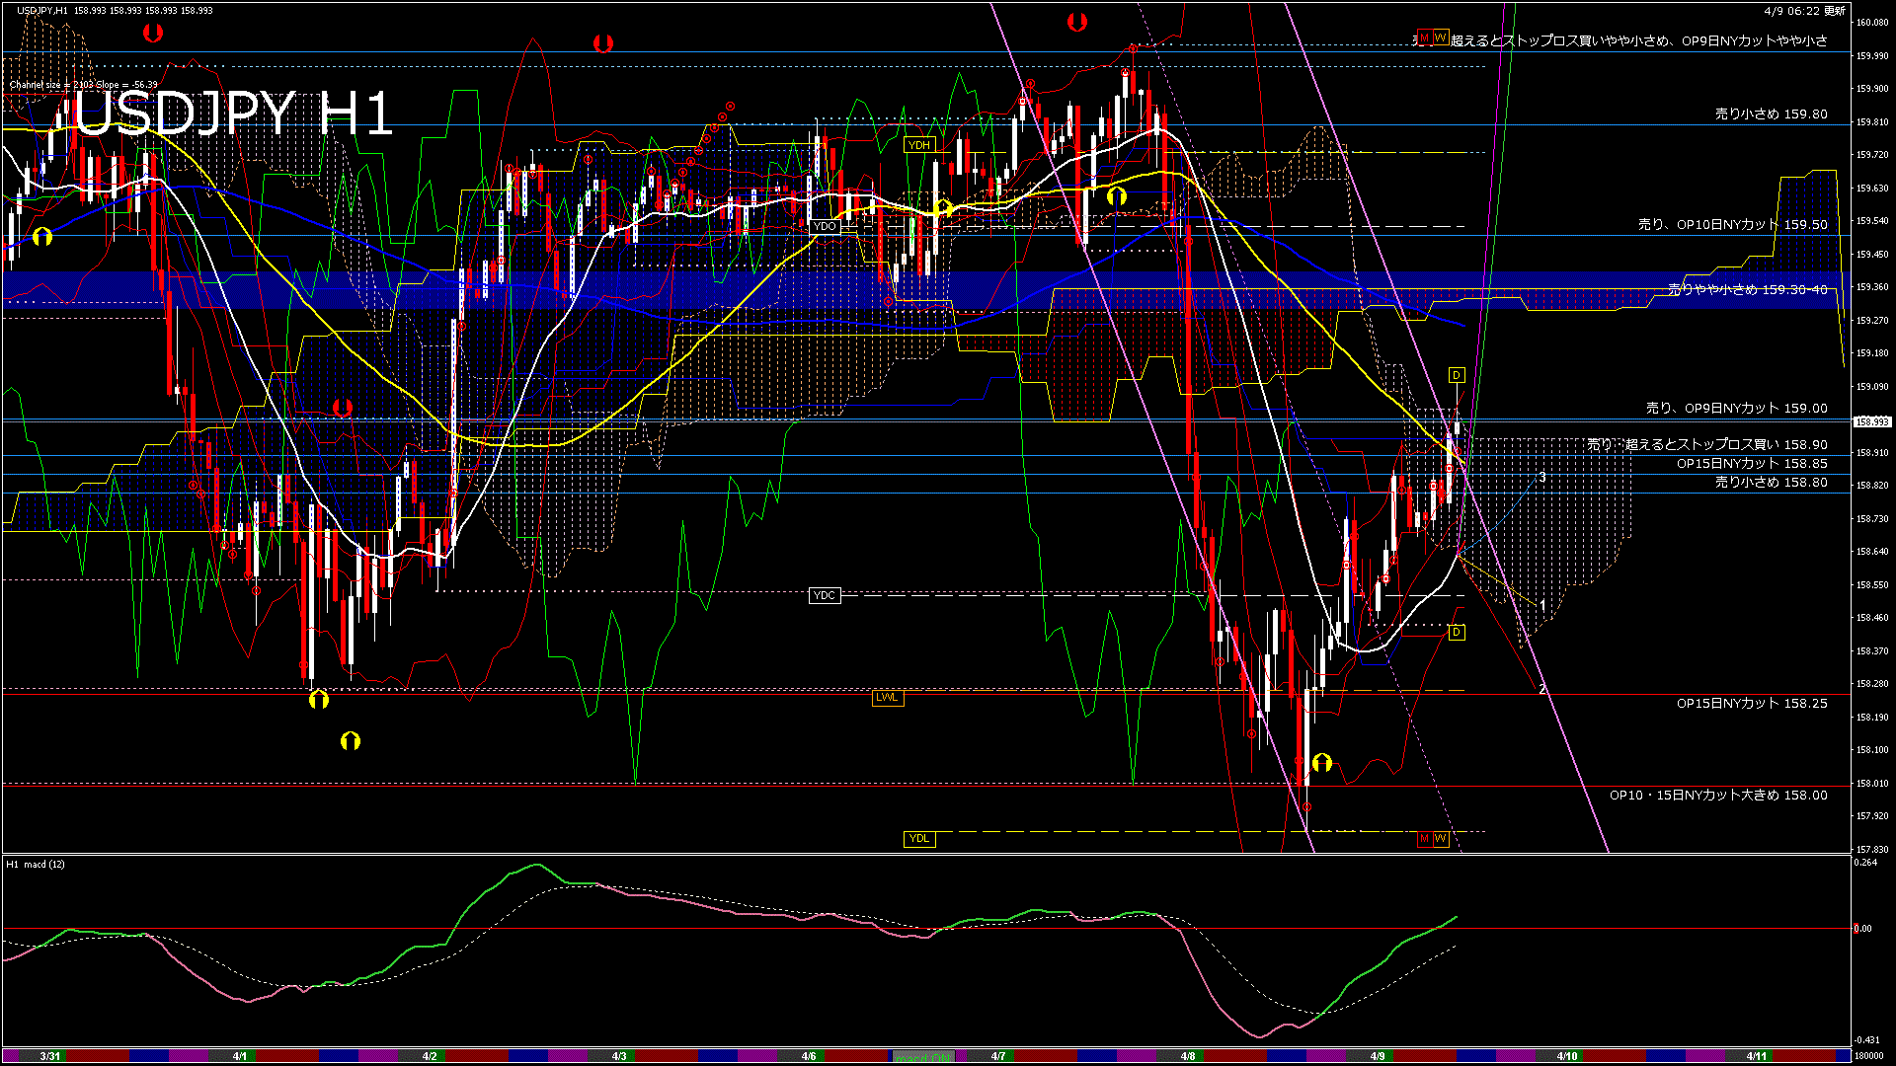Select the yellow horseshoe marker near the left price axis
The image size is (1896, 1066).
click(41, 237)
